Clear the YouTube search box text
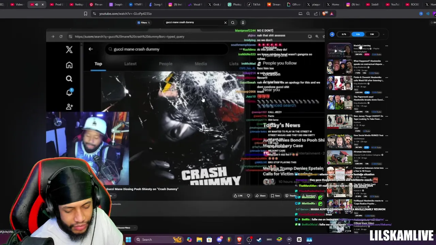 tap(225, 22)
